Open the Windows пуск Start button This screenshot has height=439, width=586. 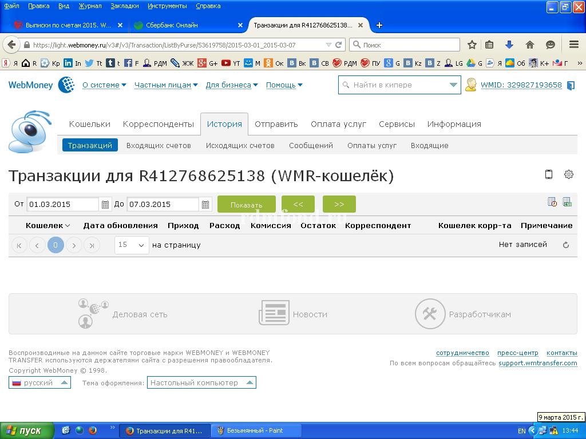pos(27,430)
